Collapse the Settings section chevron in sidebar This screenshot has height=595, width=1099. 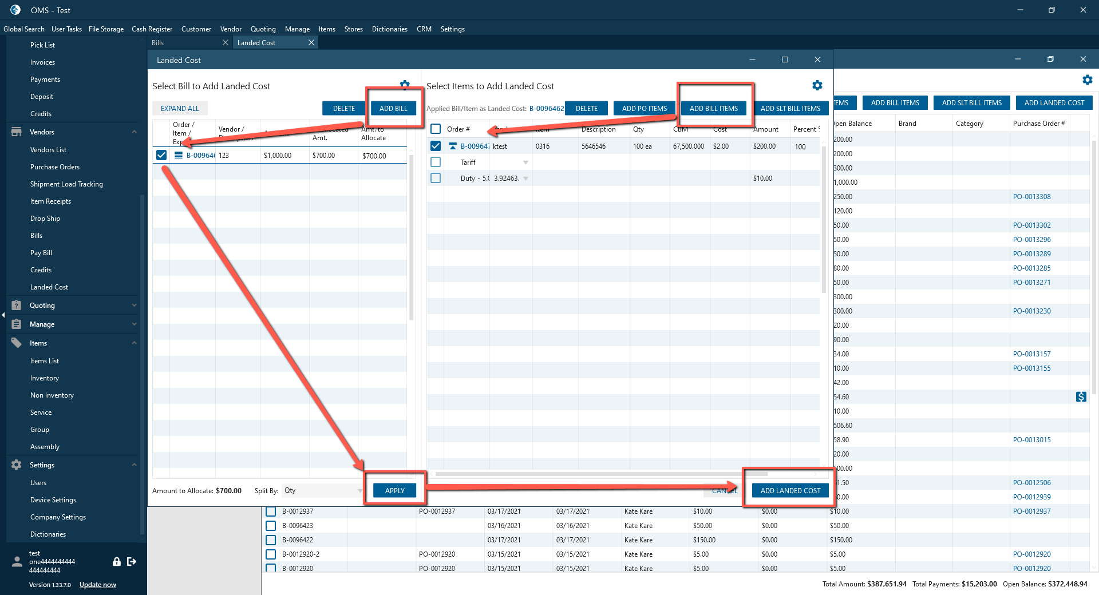[134, 465]
